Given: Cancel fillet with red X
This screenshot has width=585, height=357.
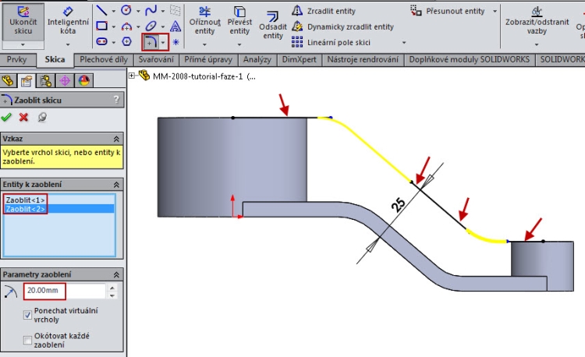Looking at the screenshot, I should click(23, 118).
